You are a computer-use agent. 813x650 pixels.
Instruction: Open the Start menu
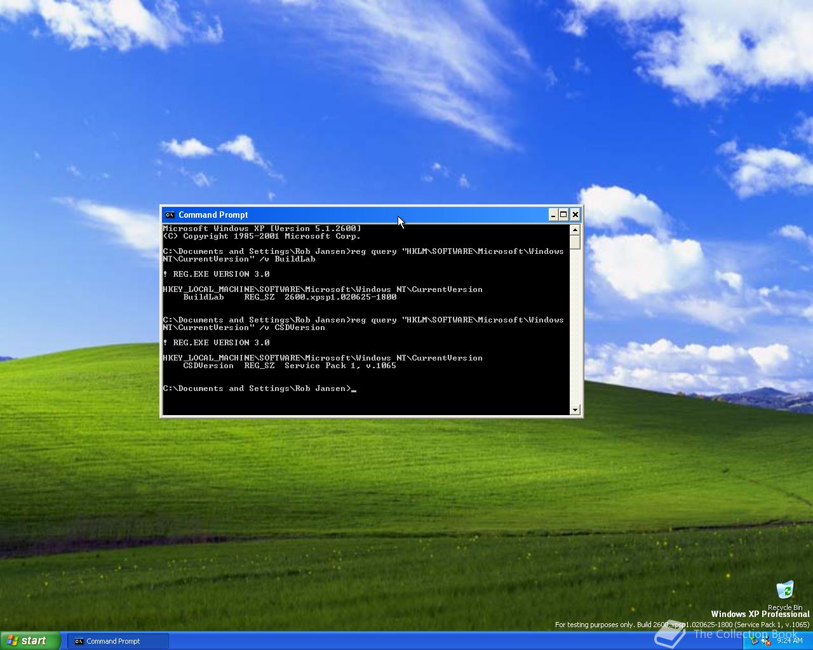pyautogui.click(x=29, y=640)
